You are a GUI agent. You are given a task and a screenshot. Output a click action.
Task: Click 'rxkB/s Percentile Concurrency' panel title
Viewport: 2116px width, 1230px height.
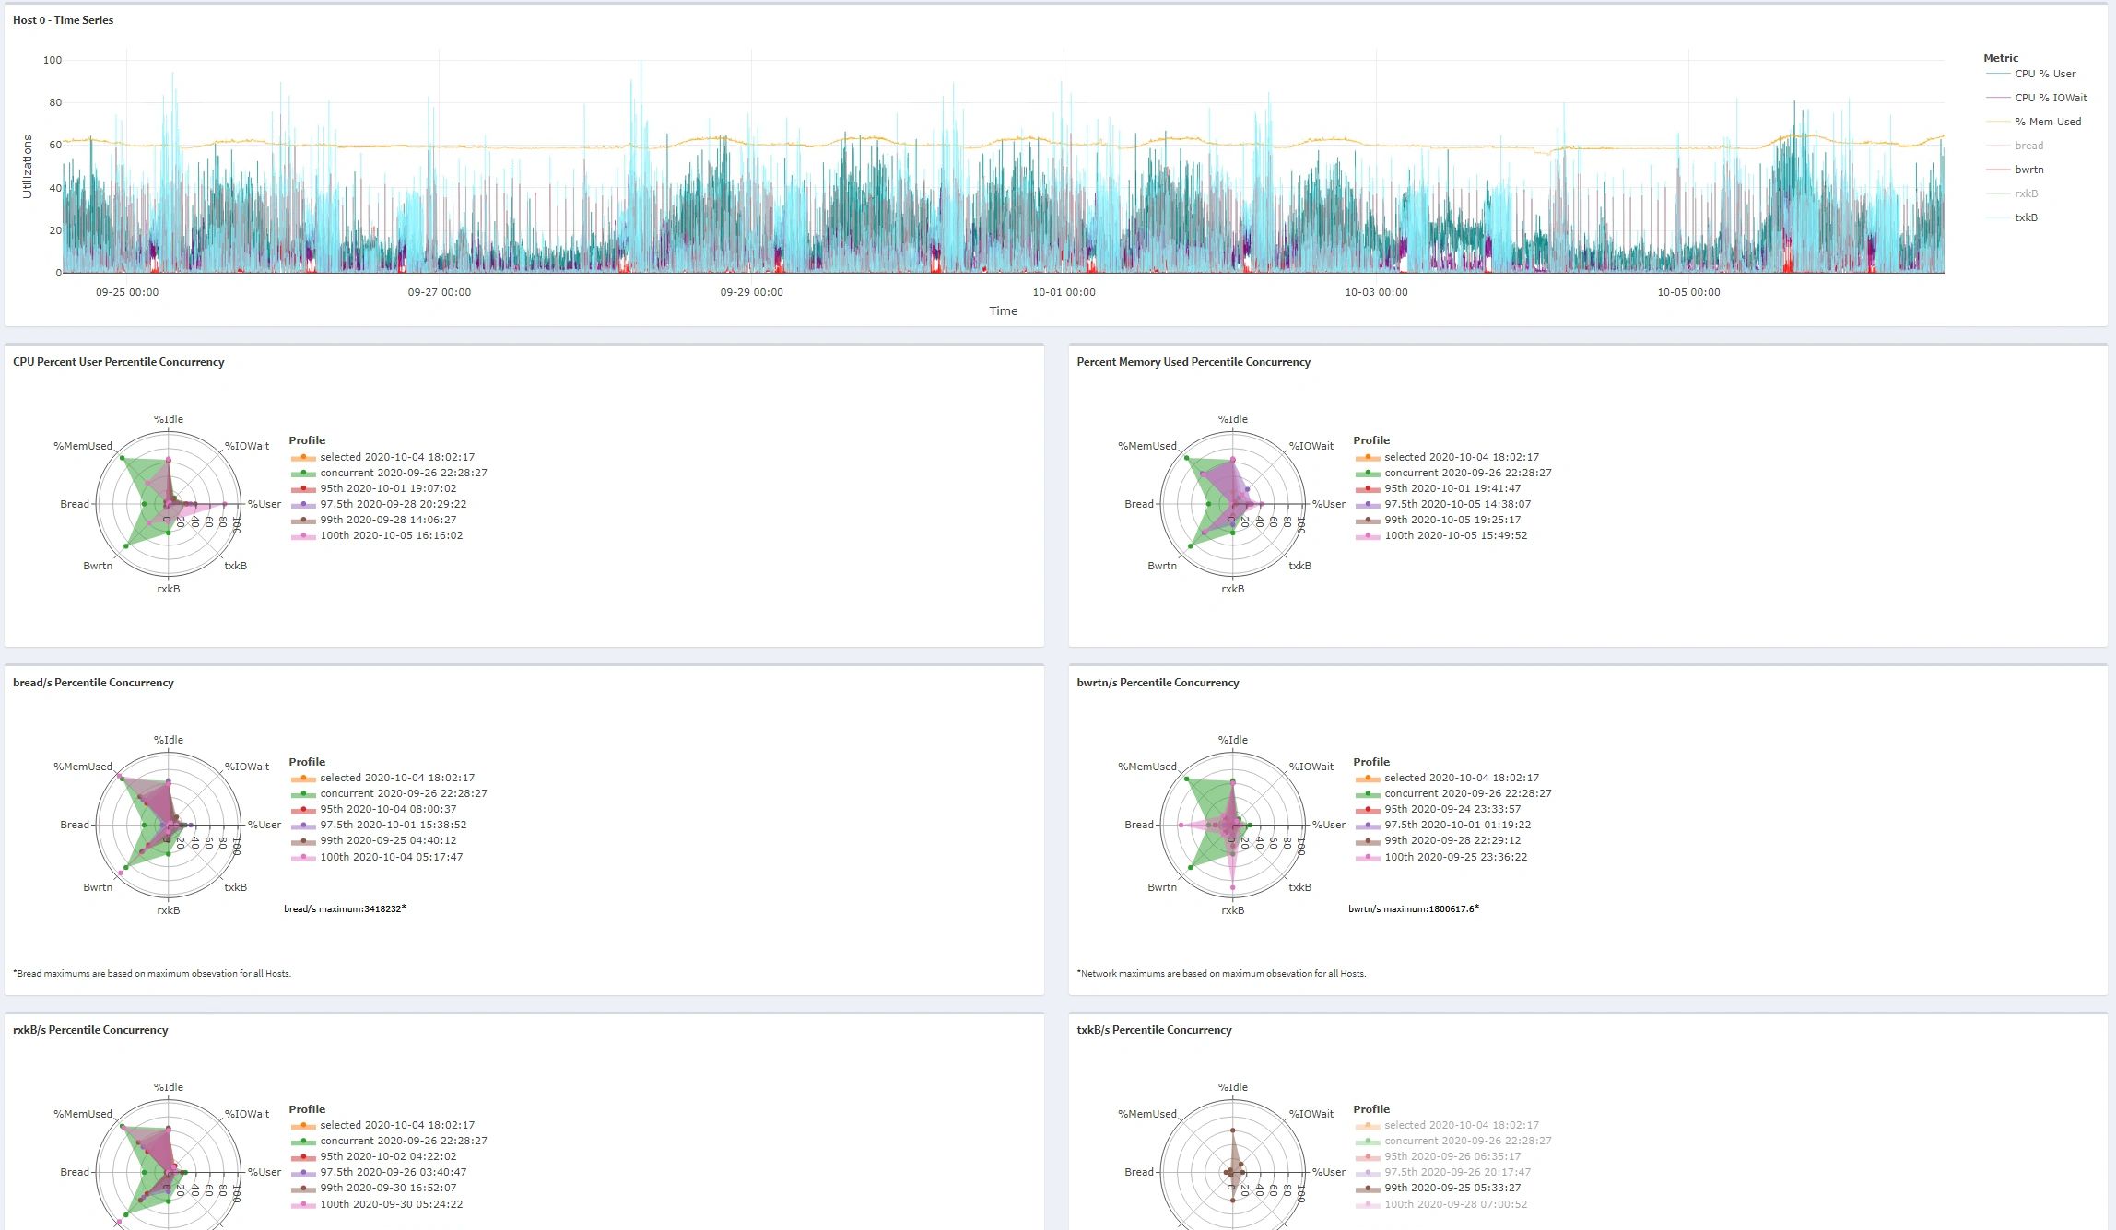[90, 1030]
